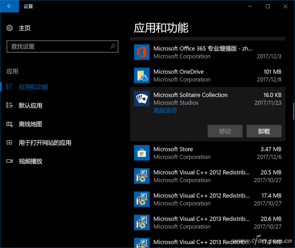The width and height of the screenshot is (295, 248).
Task: Select the Microsoft Store list entry
Action: [x=208, y=153]
